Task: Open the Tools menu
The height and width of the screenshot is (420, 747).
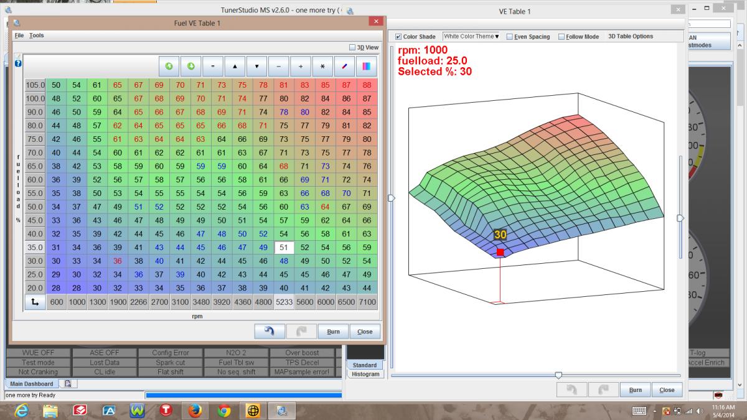Action: coord(37,35)
